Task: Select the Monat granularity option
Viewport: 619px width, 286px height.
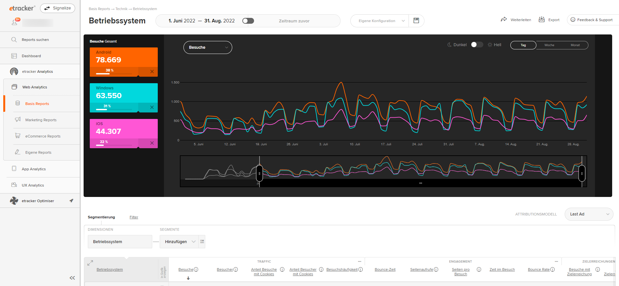Action: pyautogui.click(x=575, y=45)
